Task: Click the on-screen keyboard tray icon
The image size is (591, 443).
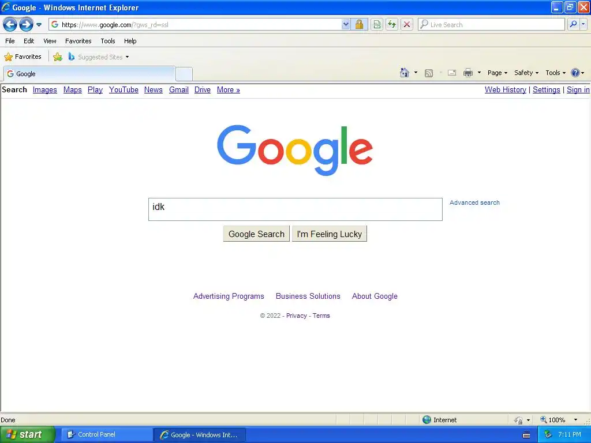Action: coord(526,435)
